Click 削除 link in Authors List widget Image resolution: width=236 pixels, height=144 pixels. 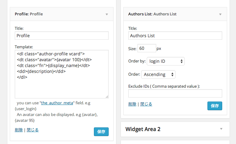[132, 104]
